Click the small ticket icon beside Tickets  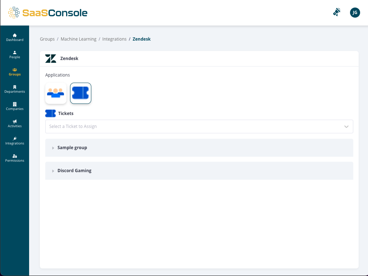[50, 113]
